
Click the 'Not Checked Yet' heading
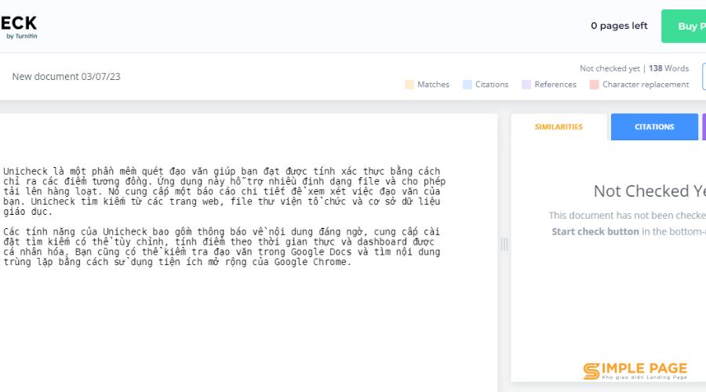(650, 191)
